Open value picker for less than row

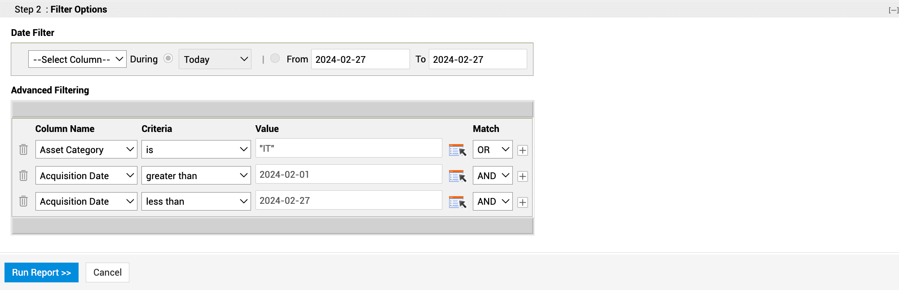[x=458, y=202]
